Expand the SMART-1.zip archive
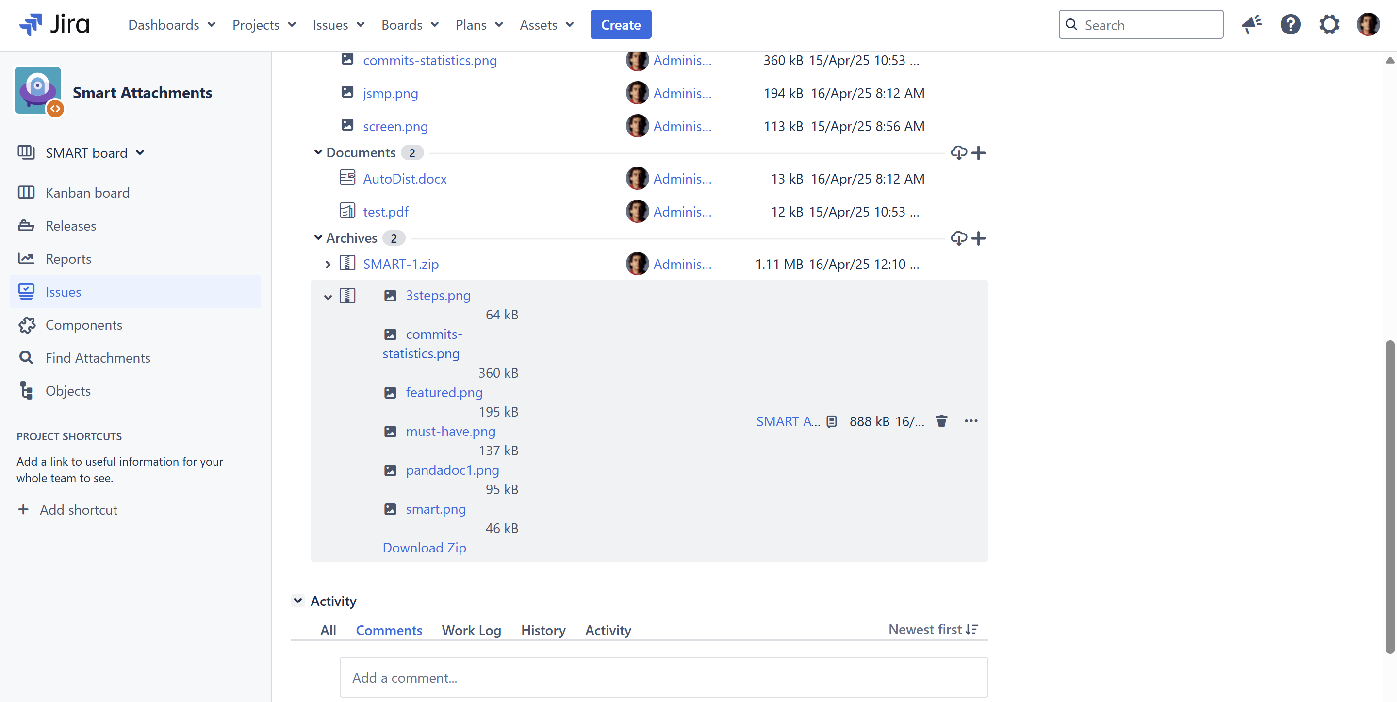1397x702 pixels. [328, 265]
